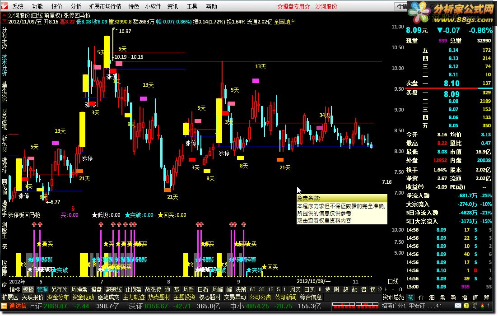This screenshot has width=498, height=316.
Task: Click the red-green arrows icon in status bar
Action: click(x=482, y=306)
